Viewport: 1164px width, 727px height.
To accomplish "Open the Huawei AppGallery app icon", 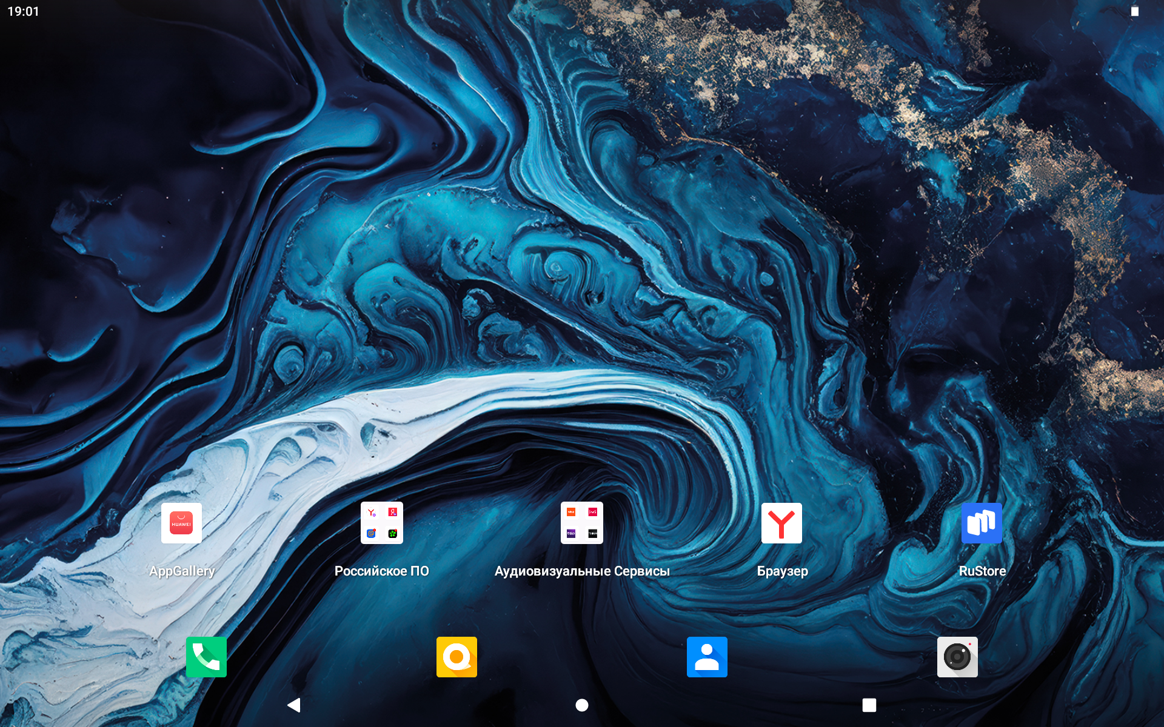I will tap(181, 523).
